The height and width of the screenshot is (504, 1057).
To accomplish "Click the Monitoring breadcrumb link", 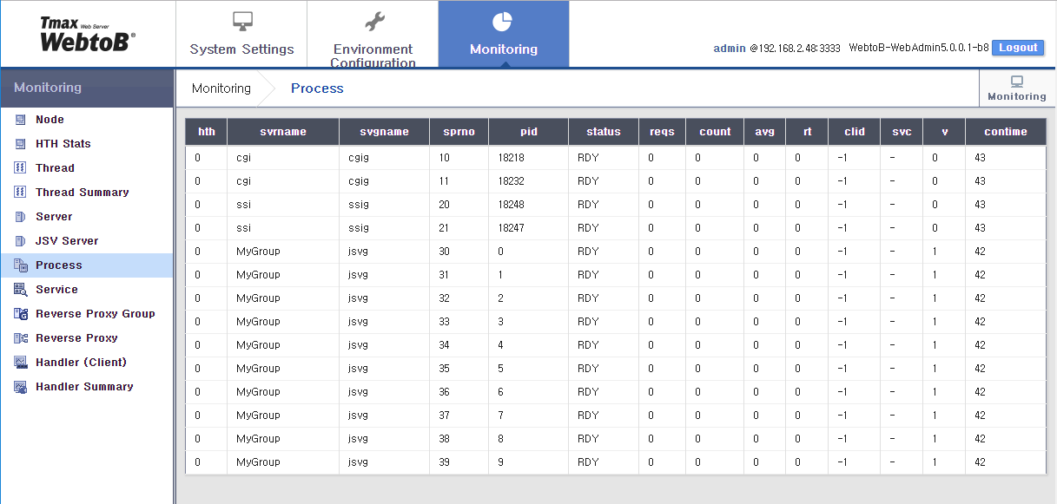I will 221,88.
